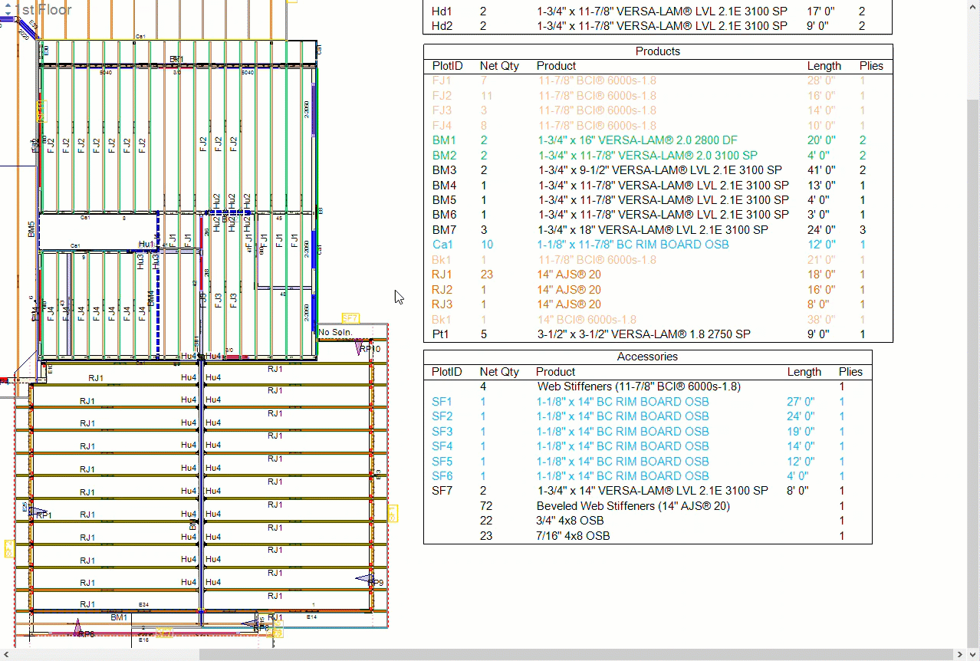Click 'Plies' header in Accessories table
Viewport: 980px width, 661px height.
850,372
